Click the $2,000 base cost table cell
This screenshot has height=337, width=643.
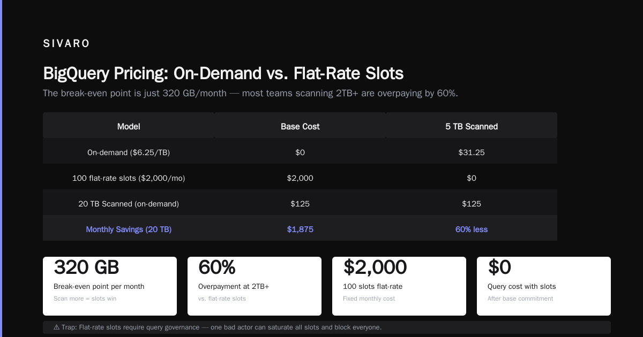pyautogui.click(x=300, y=178)
